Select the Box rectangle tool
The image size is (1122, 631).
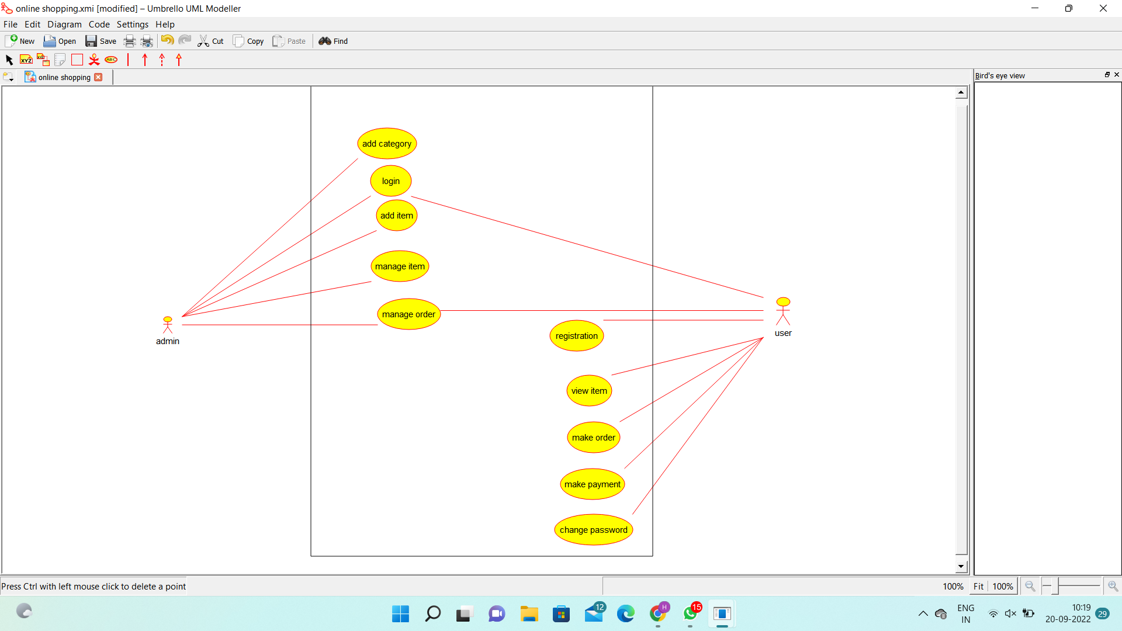click(x=77, y=60)
